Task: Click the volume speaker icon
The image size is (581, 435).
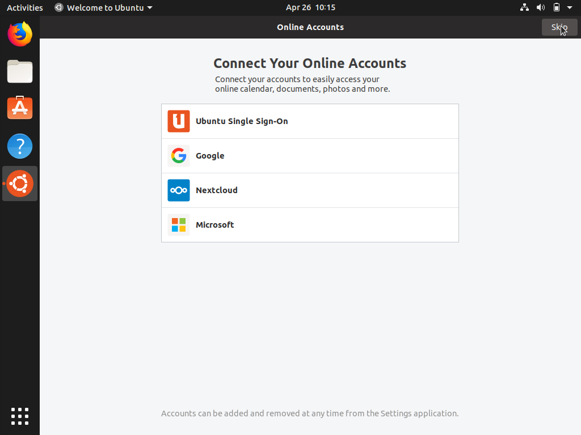Action: [x=541, y=7]
